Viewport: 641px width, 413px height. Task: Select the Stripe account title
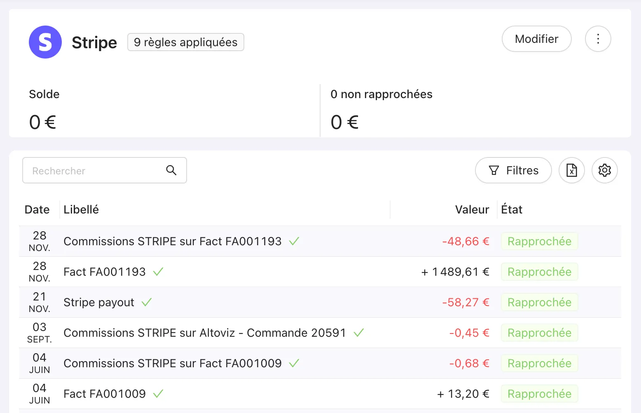94,42
